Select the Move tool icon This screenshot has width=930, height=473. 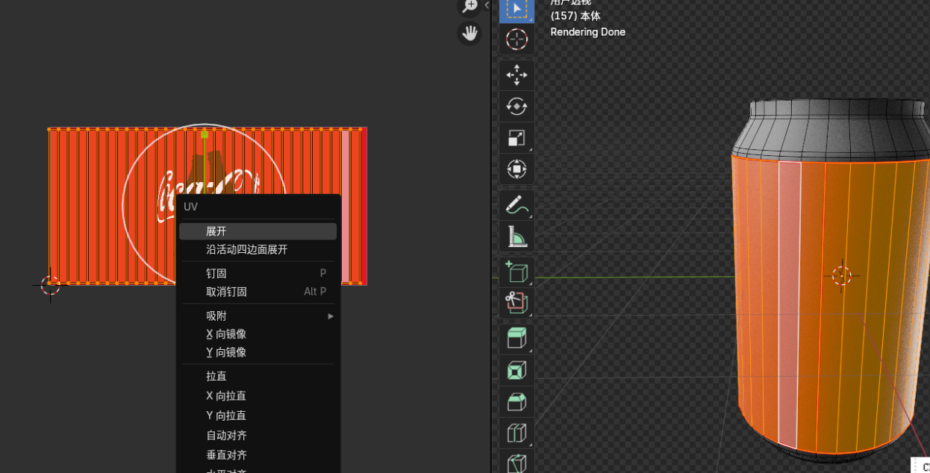pos(517,75)
